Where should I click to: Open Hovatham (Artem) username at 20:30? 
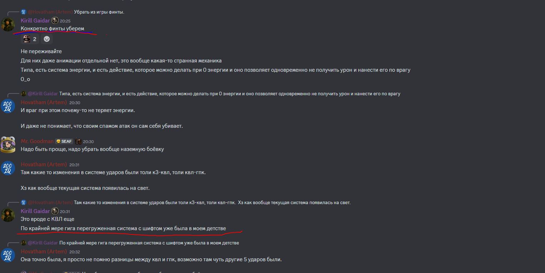coord(44,102)
